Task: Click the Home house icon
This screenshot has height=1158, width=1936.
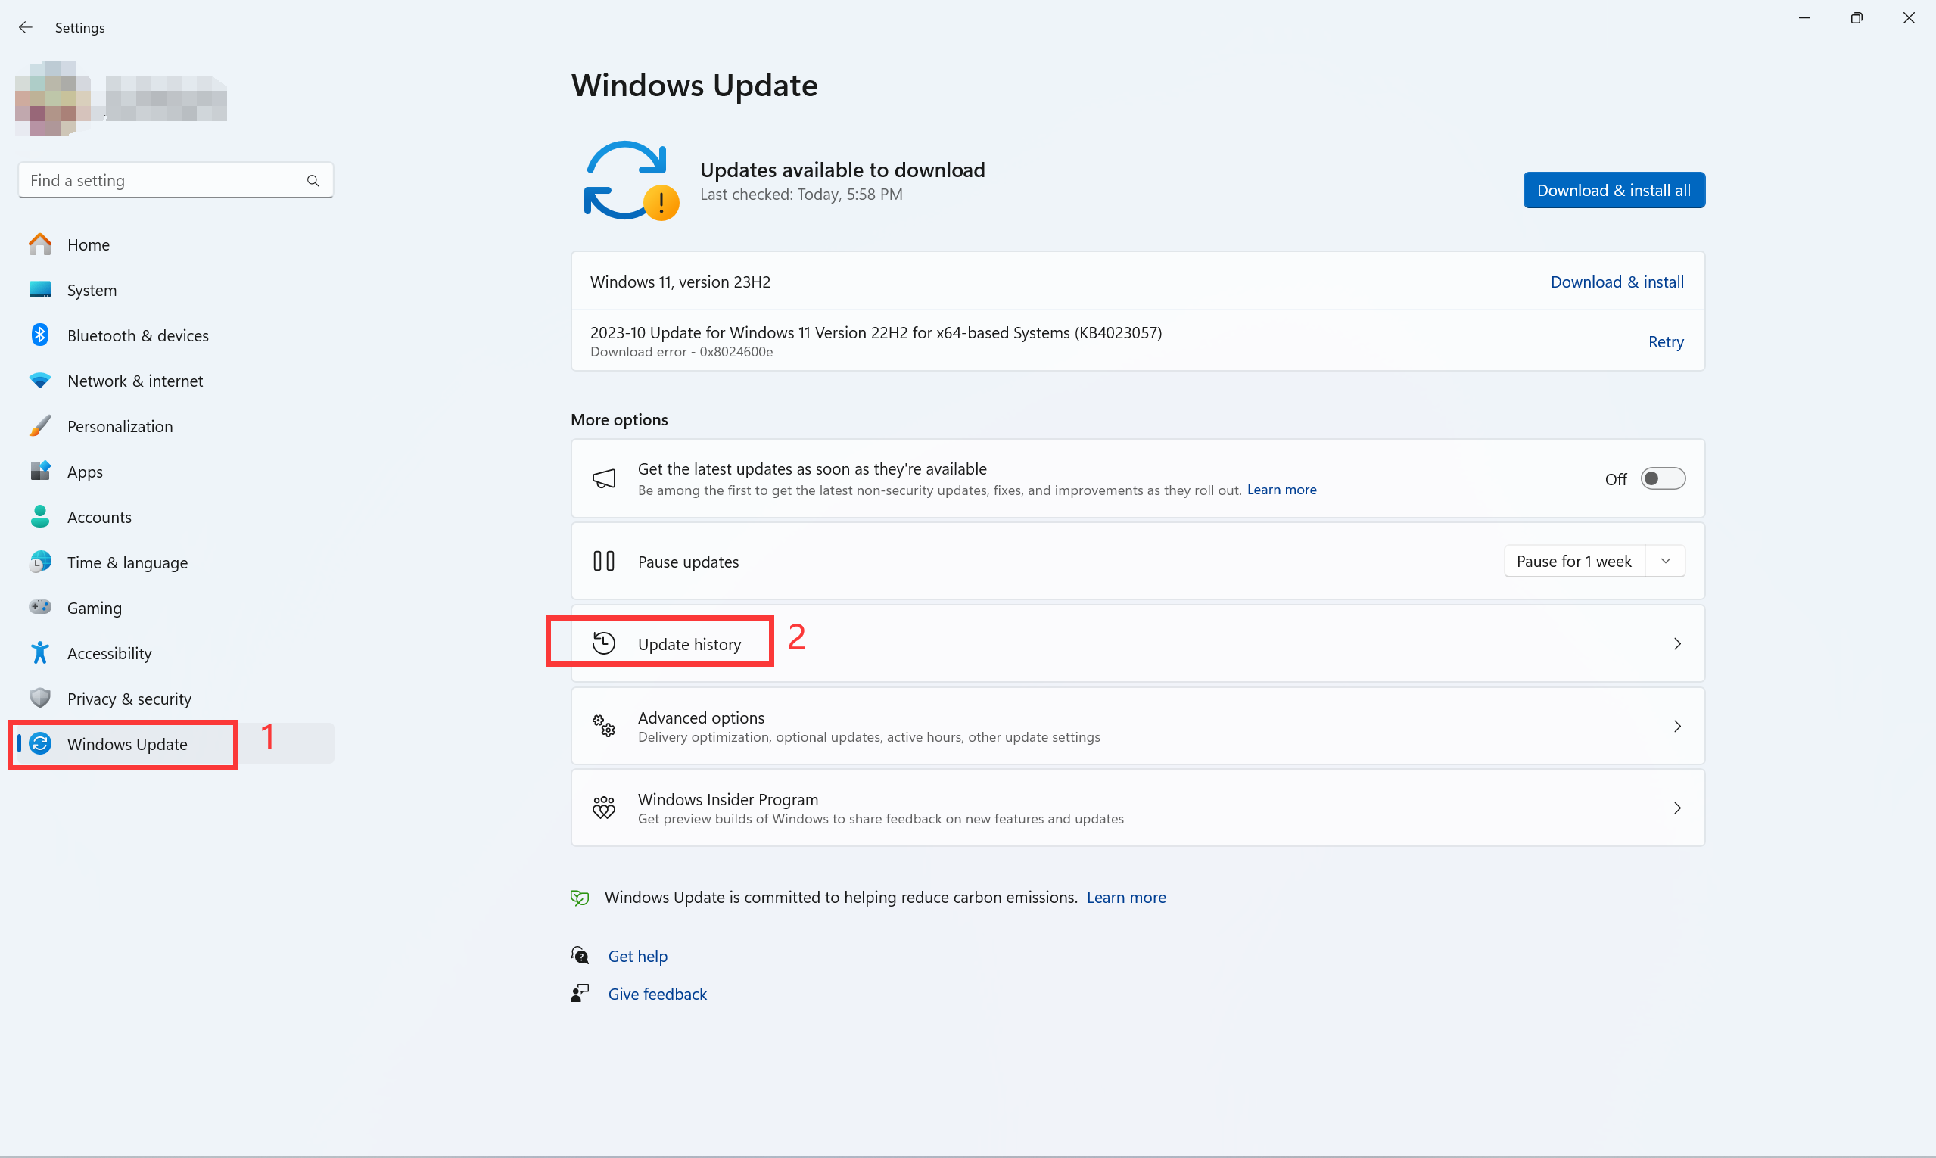Action: pos(40,244)
